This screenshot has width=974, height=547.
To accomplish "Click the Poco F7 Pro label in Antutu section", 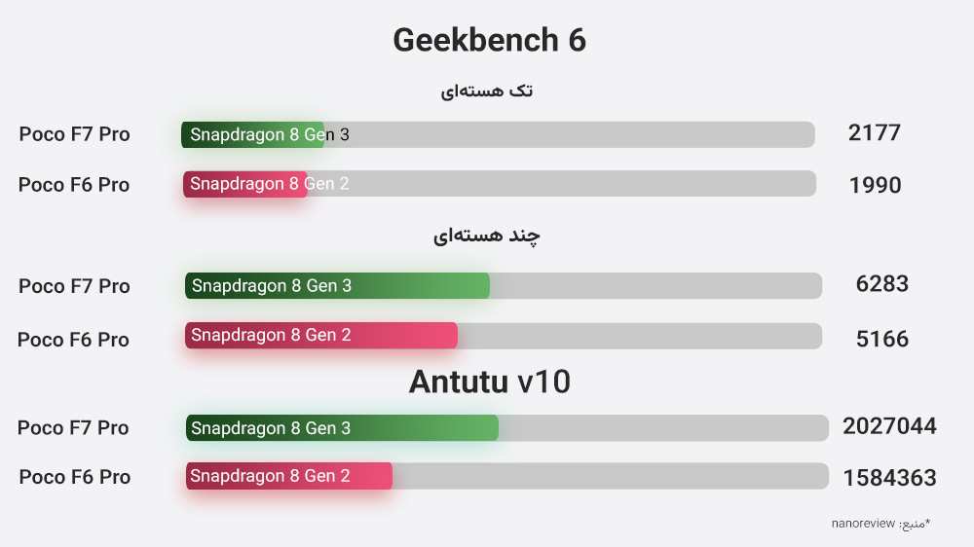I will click(x=73, y=428).
